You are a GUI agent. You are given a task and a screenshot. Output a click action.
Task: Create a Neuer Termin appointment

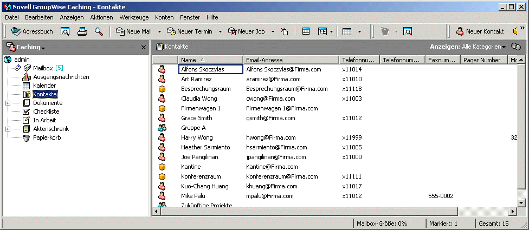[x=190, y=31]
